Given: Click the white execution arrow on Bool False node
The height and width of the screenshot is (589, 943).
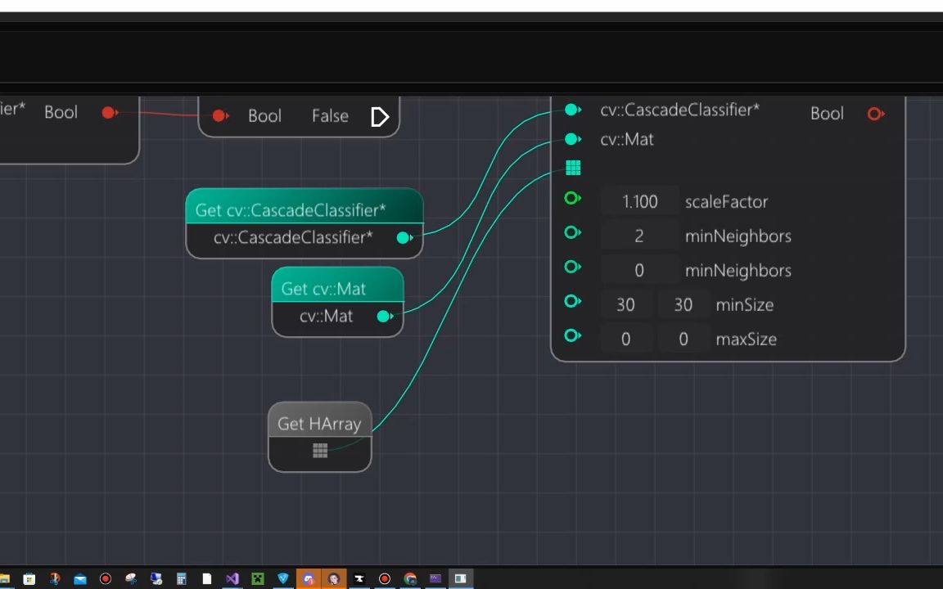Looking at the screenshot, I should coord(380,117).
